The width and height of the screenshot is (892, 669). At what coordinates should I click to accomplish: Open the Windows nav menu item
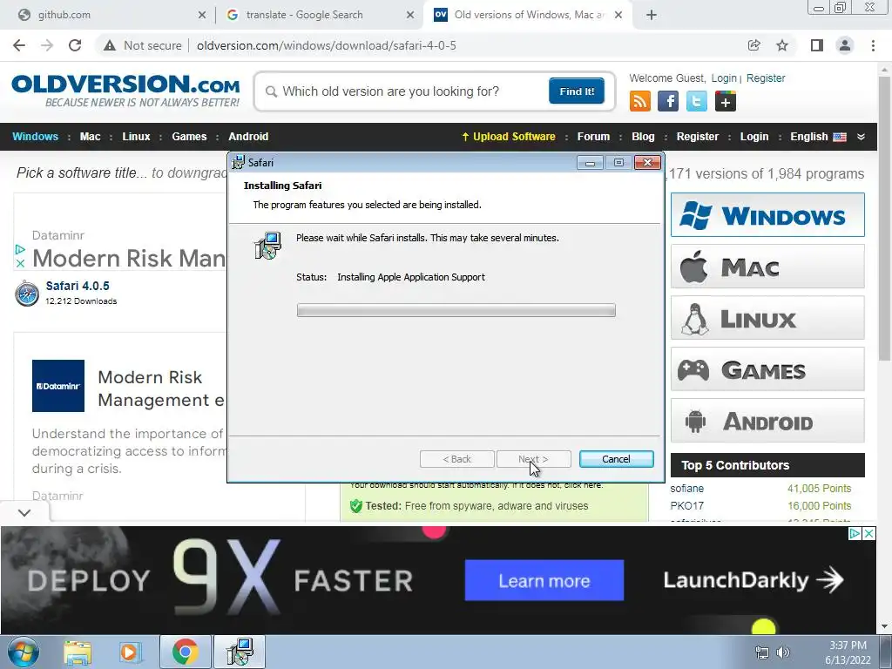point(35,137)
